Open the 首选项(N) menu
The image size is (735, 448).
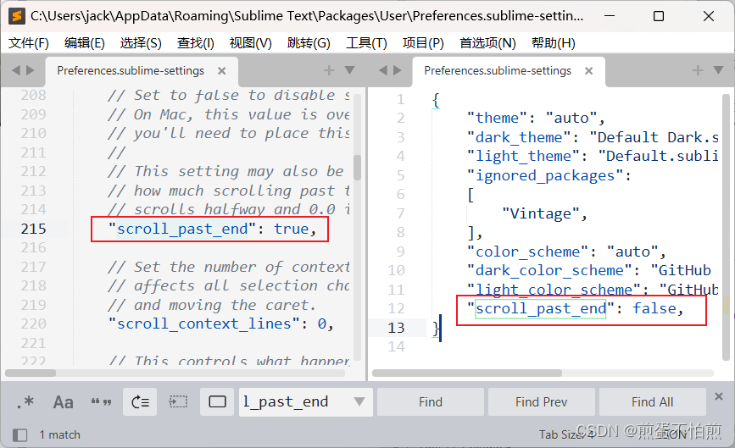click(x=487, y=43)
